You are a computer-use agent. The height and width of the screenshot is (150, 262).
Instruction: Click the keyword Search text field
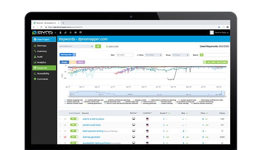pyautogui.click(x=216, y=55)
